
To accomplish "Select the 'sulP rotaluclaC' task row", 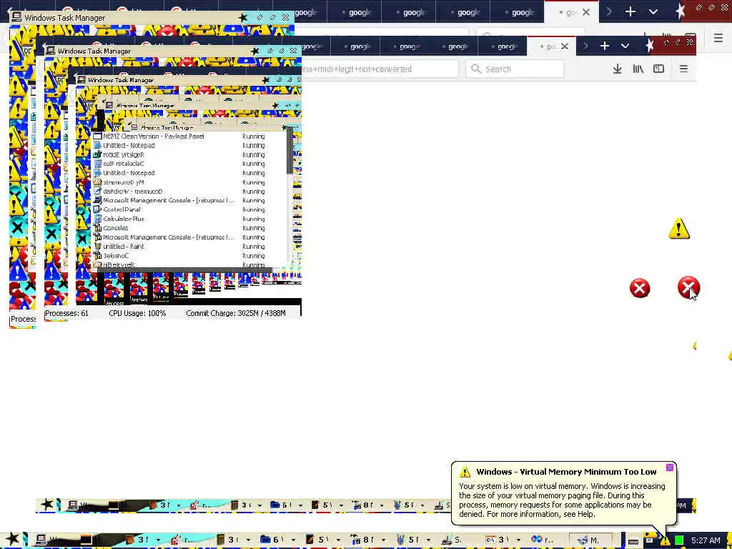I will coord(190,164).
